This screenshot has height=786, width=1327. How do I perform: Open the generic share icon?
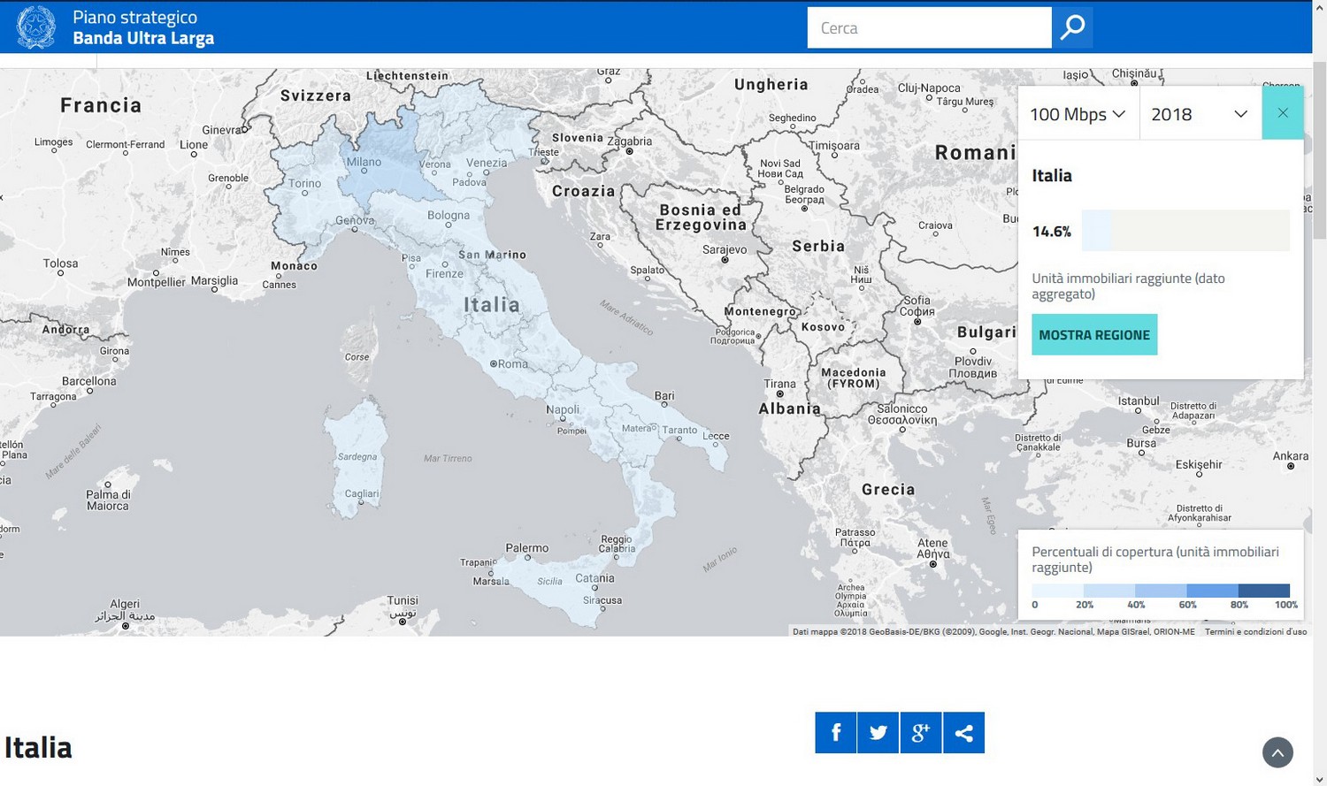click(963, 733)
